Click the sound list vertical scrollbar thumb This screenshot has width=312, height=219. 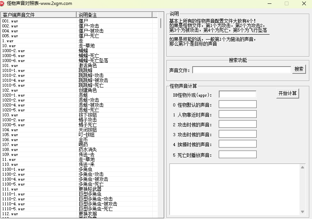[x=161, y=23]
